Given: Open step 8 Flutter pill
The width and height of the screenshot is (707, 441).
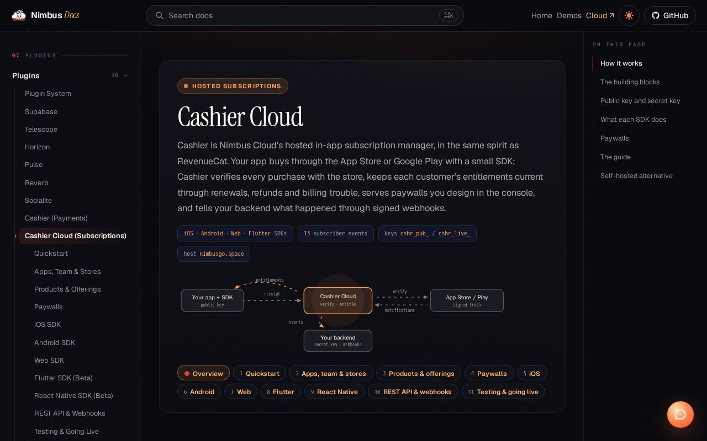Looking at the screenshot, I should click(x=281, y=391).
